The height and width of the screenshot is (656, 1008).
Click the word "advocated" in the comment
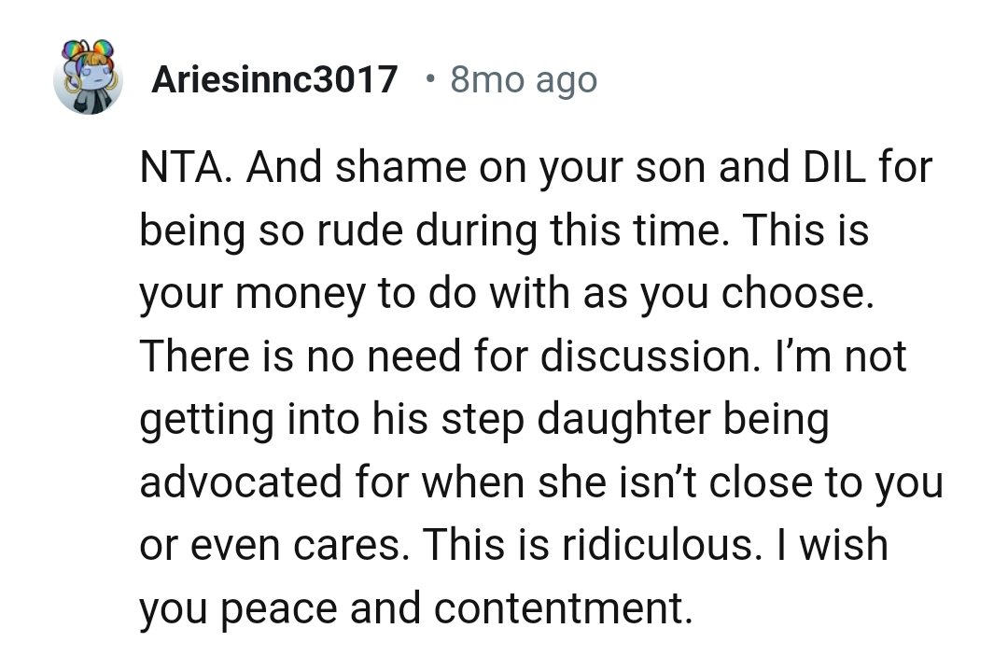pos(240,482)
